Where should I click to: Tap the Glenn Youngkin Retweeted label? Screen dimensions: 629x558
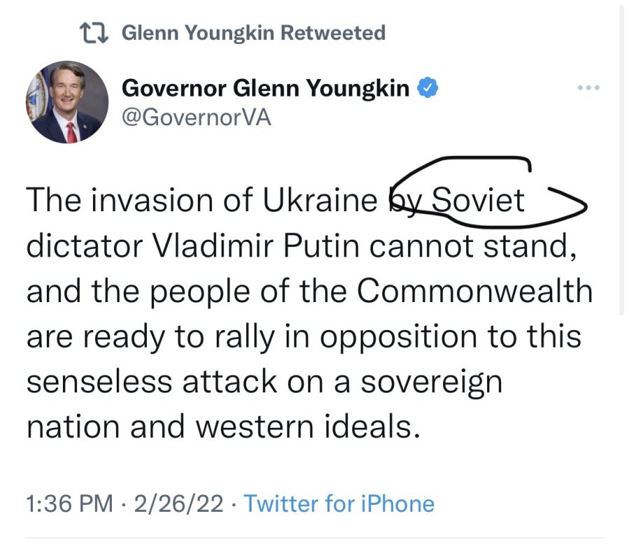pos(253,33)
